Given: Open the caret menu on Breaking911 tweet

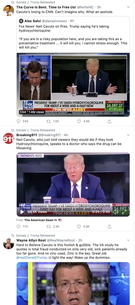Looking at the screenshot, I should [x=128, y=135].
